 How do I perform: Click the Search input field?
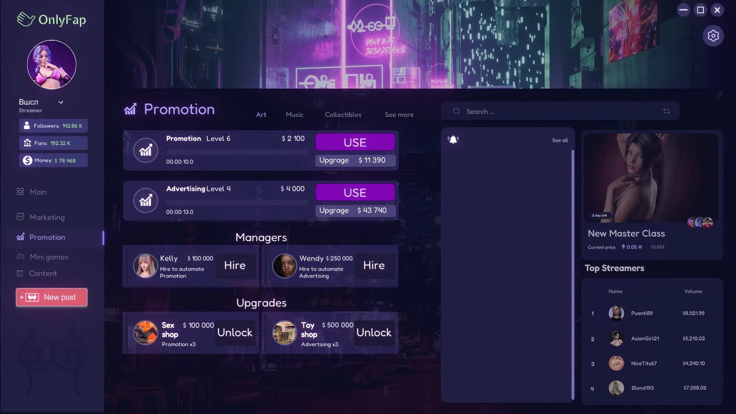560,111
